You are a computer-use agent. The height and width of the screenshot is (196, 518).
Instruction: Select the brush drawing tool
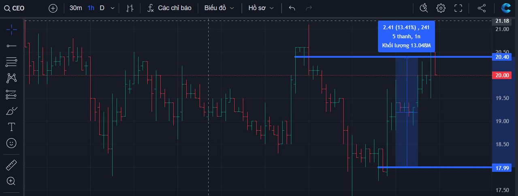coord(11,111)
